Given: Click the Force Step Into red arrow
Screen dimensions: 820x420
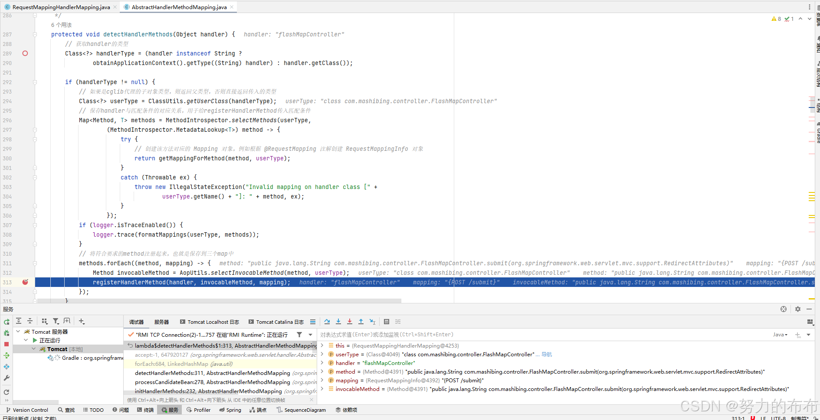Looking at the screenshot, I should pos(350,322).
